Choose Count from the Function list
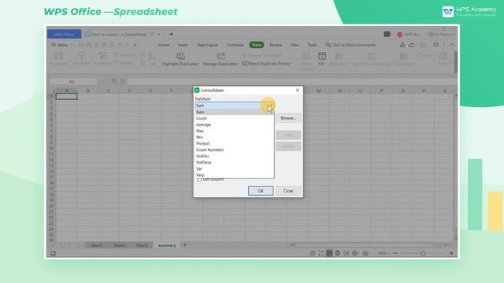This screenshot has width=504, height=283. 235,119
